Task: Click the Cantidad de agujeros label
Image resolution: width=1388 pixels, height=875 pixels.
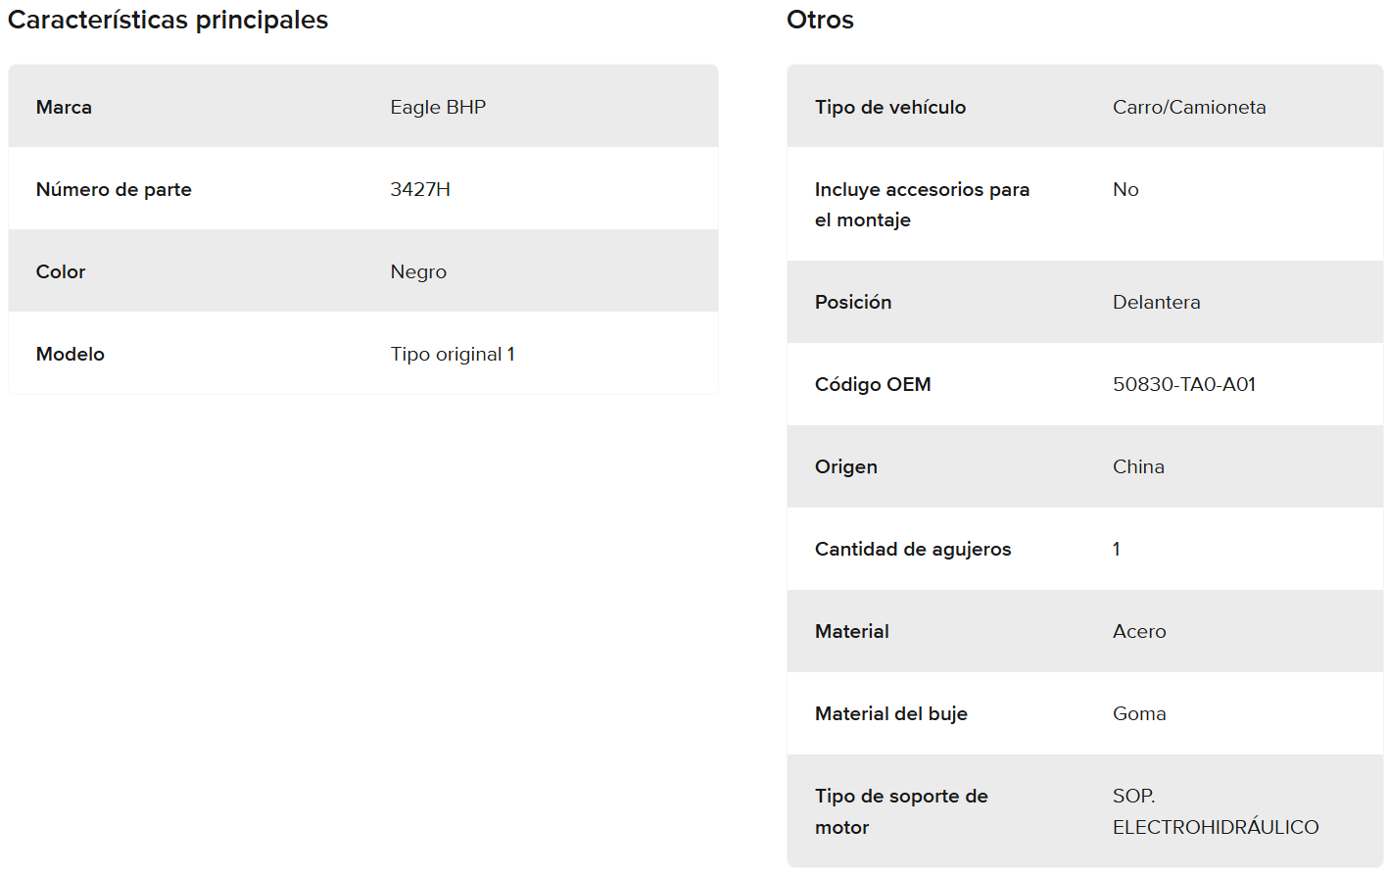Action: point(913,549)
